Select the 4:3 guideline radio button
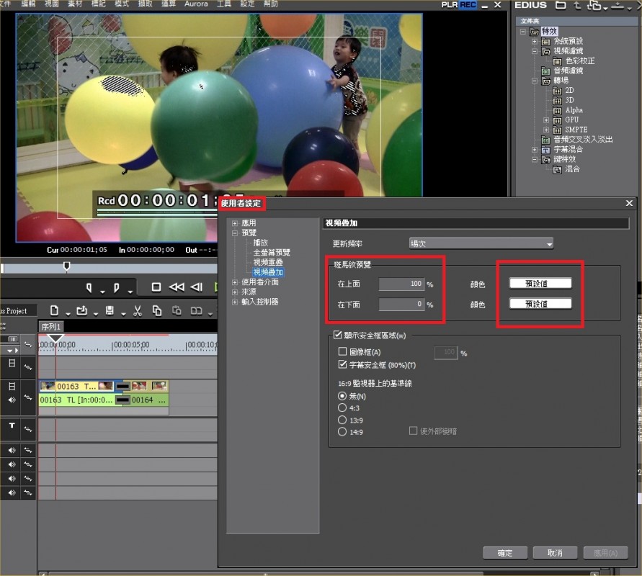 (342, 408)
